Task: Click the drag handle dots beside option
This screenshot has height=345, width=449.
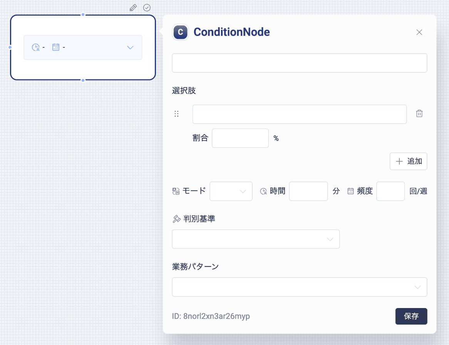Action: coord(176,114)
